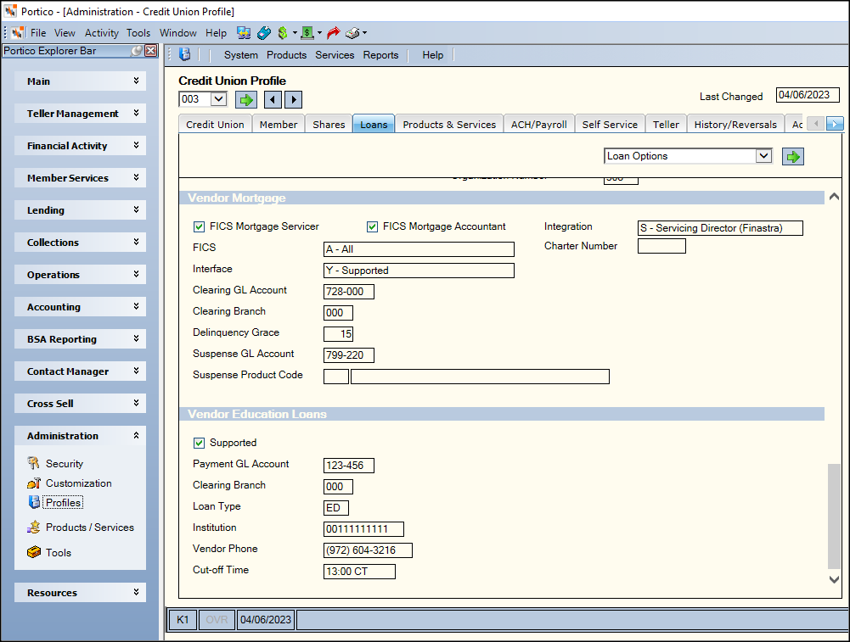Close the Portico Explorer Bar
The image size is (850, 642).
150,50
